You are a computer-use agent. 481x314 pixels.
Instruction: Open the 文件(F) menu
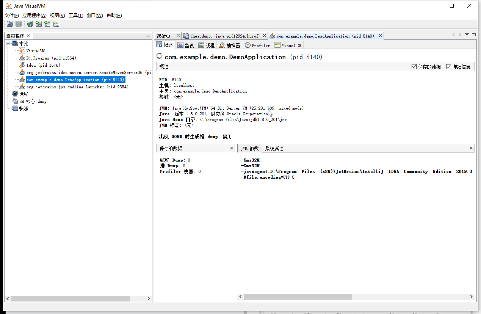click(12, 16)
